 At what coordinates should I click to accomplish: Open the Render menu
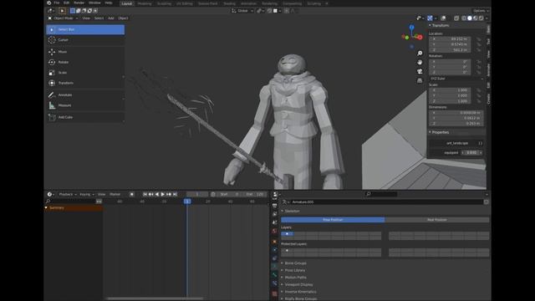[x=79, y=3]
